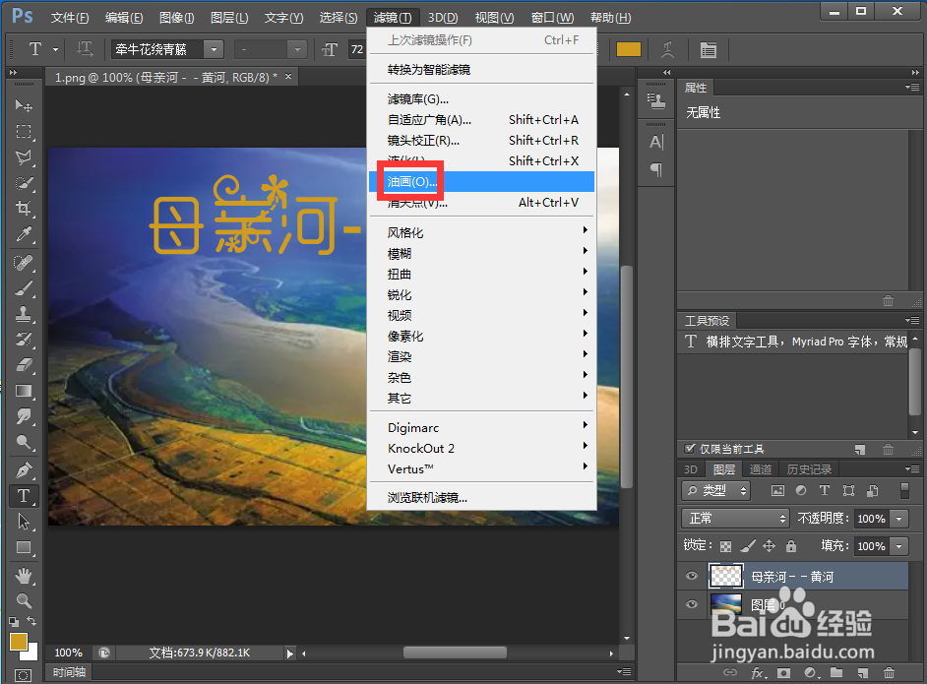Open the fill opacity dropdown arrow

coord(899,545)
